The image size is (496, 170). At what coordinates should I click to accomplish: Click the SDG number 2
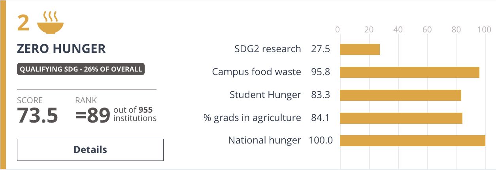pyautogui.click(x=23, y=23)
